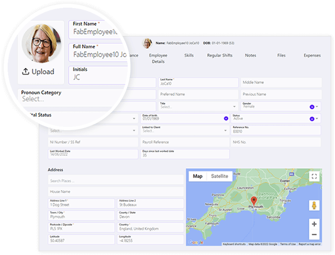
Task: Switch to the Skills tab
Action: point(189,55)
